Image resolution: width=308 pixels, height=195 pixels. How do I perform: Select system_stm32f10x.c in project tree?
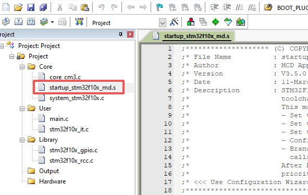77,98
